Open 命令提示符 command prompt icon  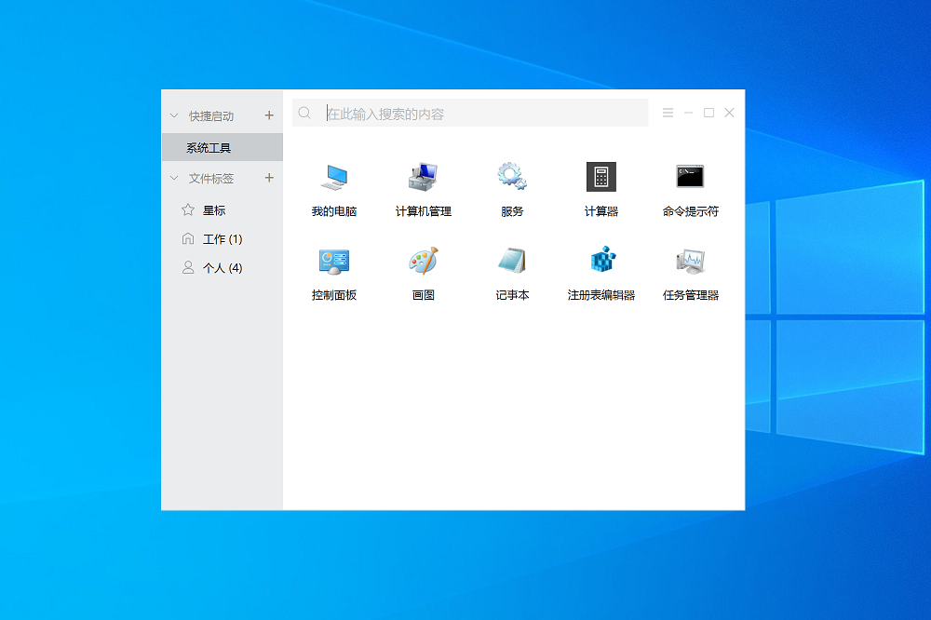tap(690, 178)
